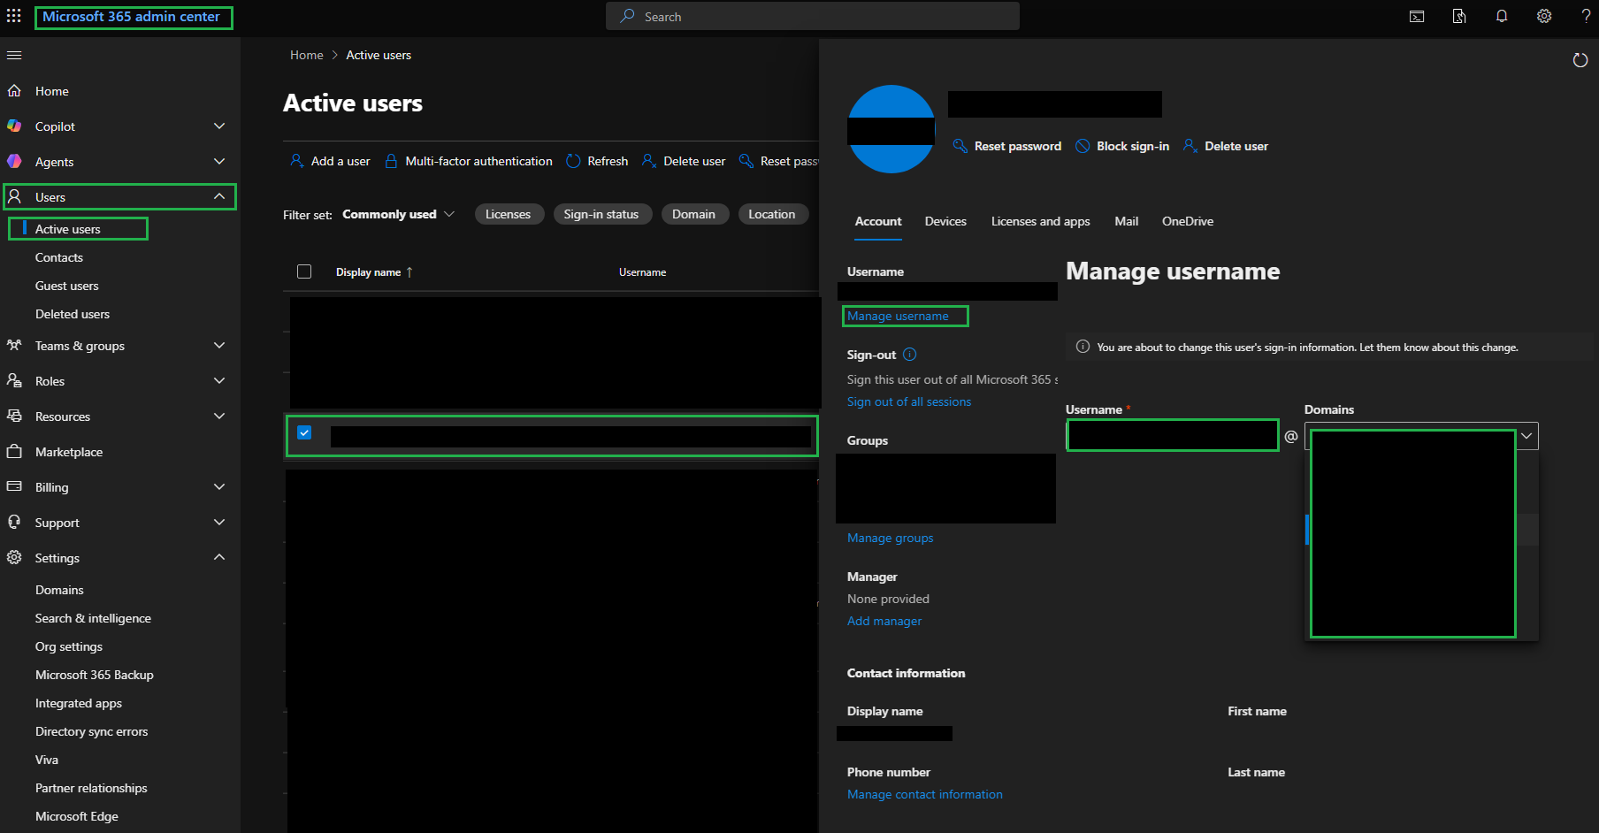Click Add a user button

[330, 161]
